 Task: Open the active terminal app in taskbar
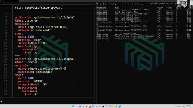click(x=90, y=106)
